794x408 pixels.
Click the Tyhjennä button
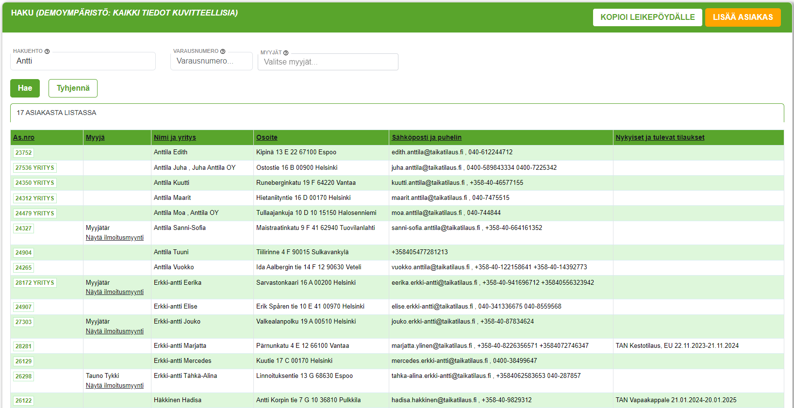73,88
